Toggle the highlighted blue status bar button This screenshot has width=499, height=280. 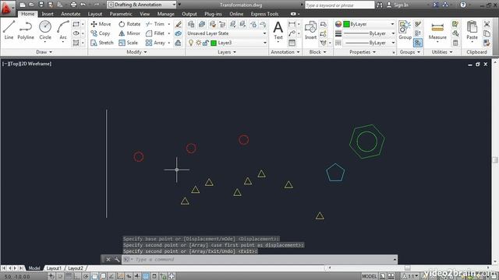click(146, 276)
